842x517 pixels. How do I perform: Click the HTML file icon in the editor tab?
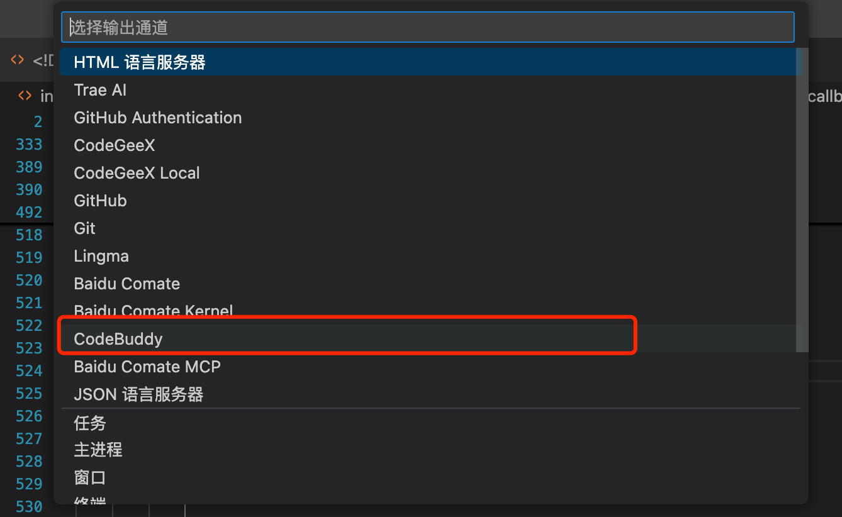click(x=17, y=60)
